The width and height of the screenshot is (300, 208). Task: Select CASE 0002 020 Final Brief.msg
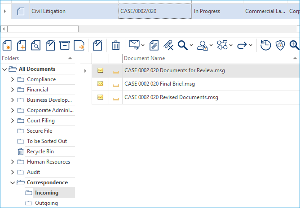click(159, 84)
